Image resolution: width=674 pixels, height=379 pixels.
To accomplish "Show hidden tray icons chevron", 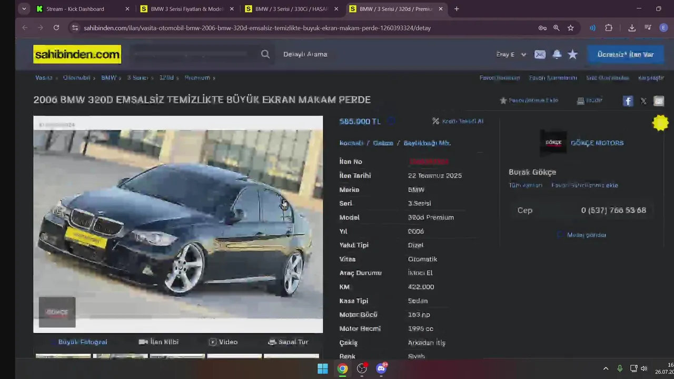I will coord(606,368).
